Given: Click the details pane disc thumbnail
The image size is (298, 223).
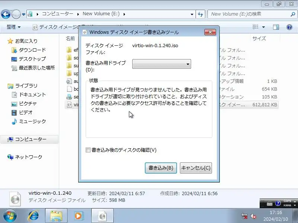Looking at the screenshot, I should pyautogui.click(x=15, y=199).
